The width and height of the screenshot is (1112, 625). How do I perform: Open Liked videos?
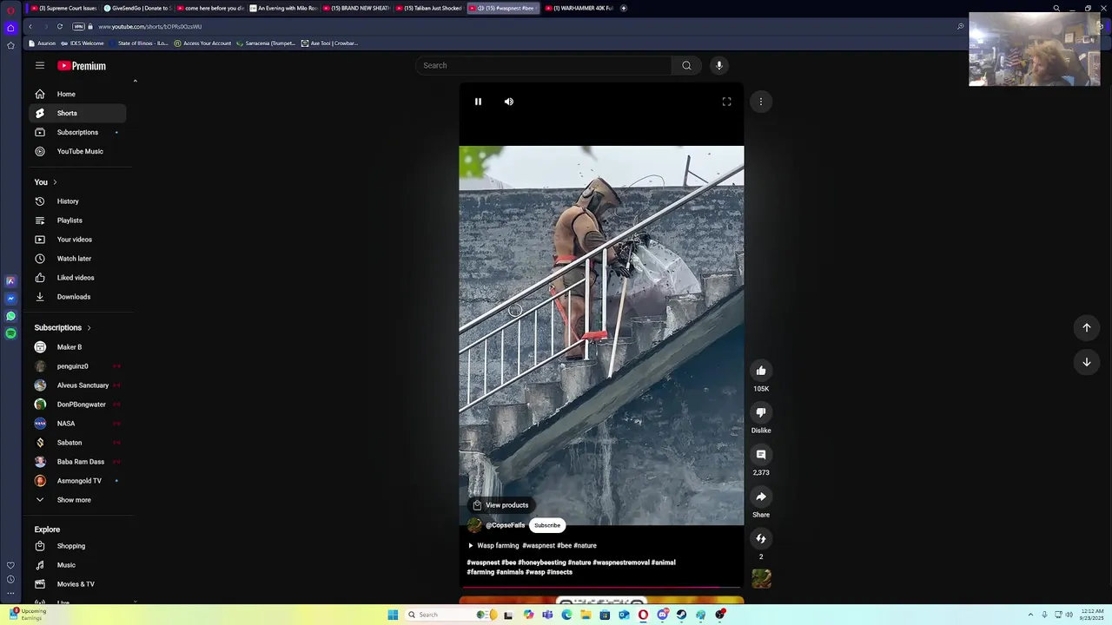[77, 278]
